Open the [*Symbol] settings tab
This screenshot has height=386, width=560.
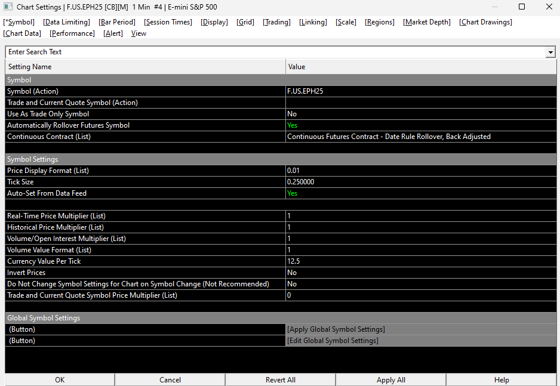point(19,22)
